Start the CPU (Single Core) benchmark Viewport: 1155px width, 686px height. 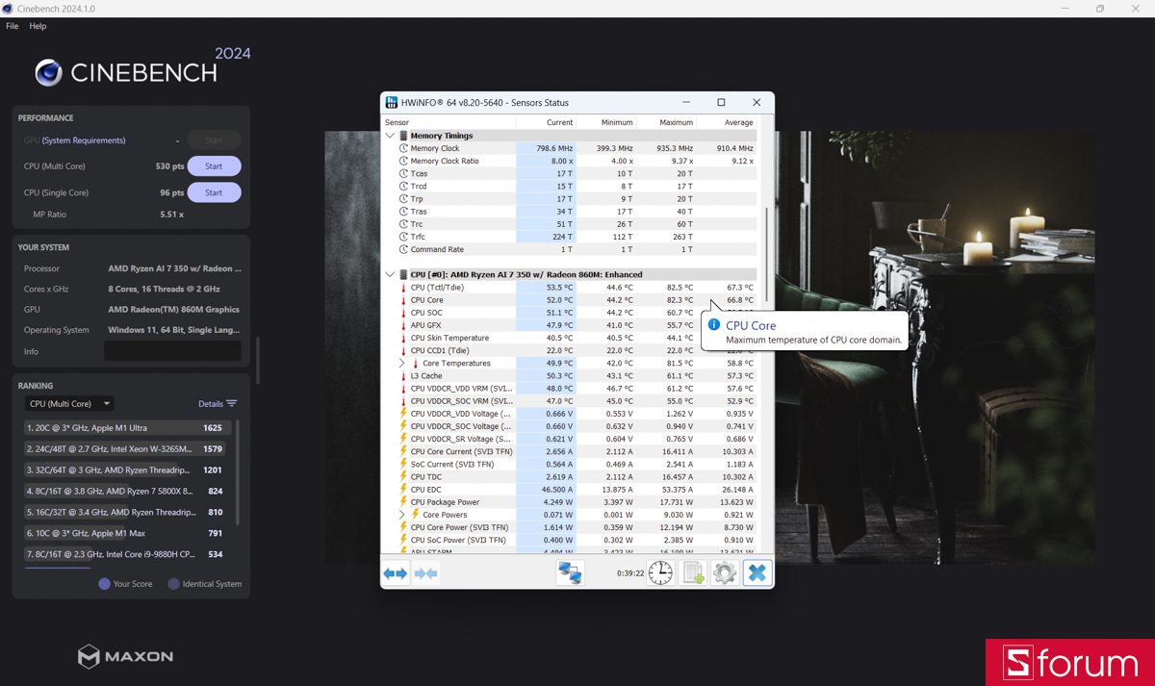pos(214,192)
